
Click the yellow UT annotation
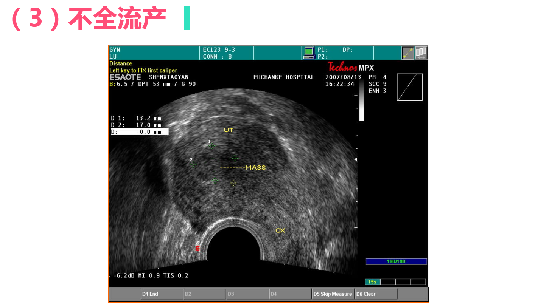click(229, 130)
